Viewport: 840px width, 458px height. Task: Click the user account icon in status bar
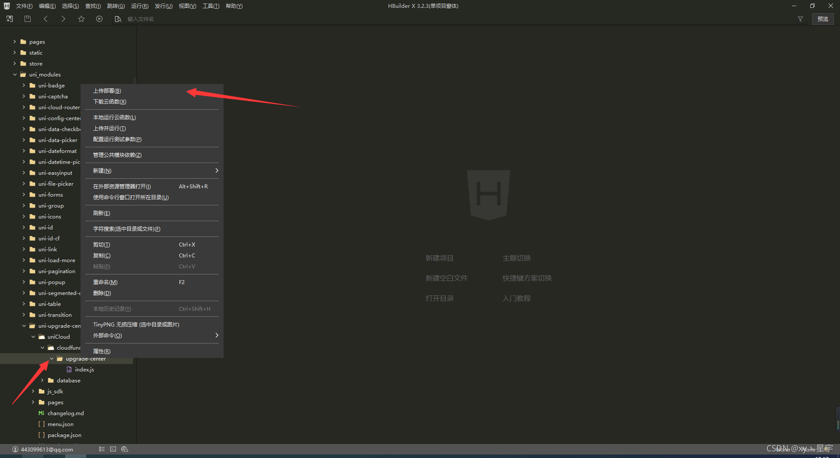pyautogui.click(x=15, y=449)
